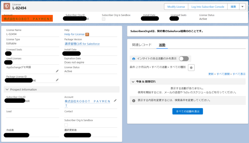This screenshot has width=249, height=143.
Task: Check Subscriber Org Is Sandbox in Prospect Information
Action: [66, 125]
